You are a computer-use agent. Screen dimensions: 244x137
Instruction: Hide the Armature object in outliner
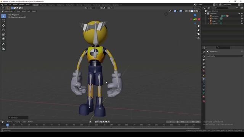242,16
